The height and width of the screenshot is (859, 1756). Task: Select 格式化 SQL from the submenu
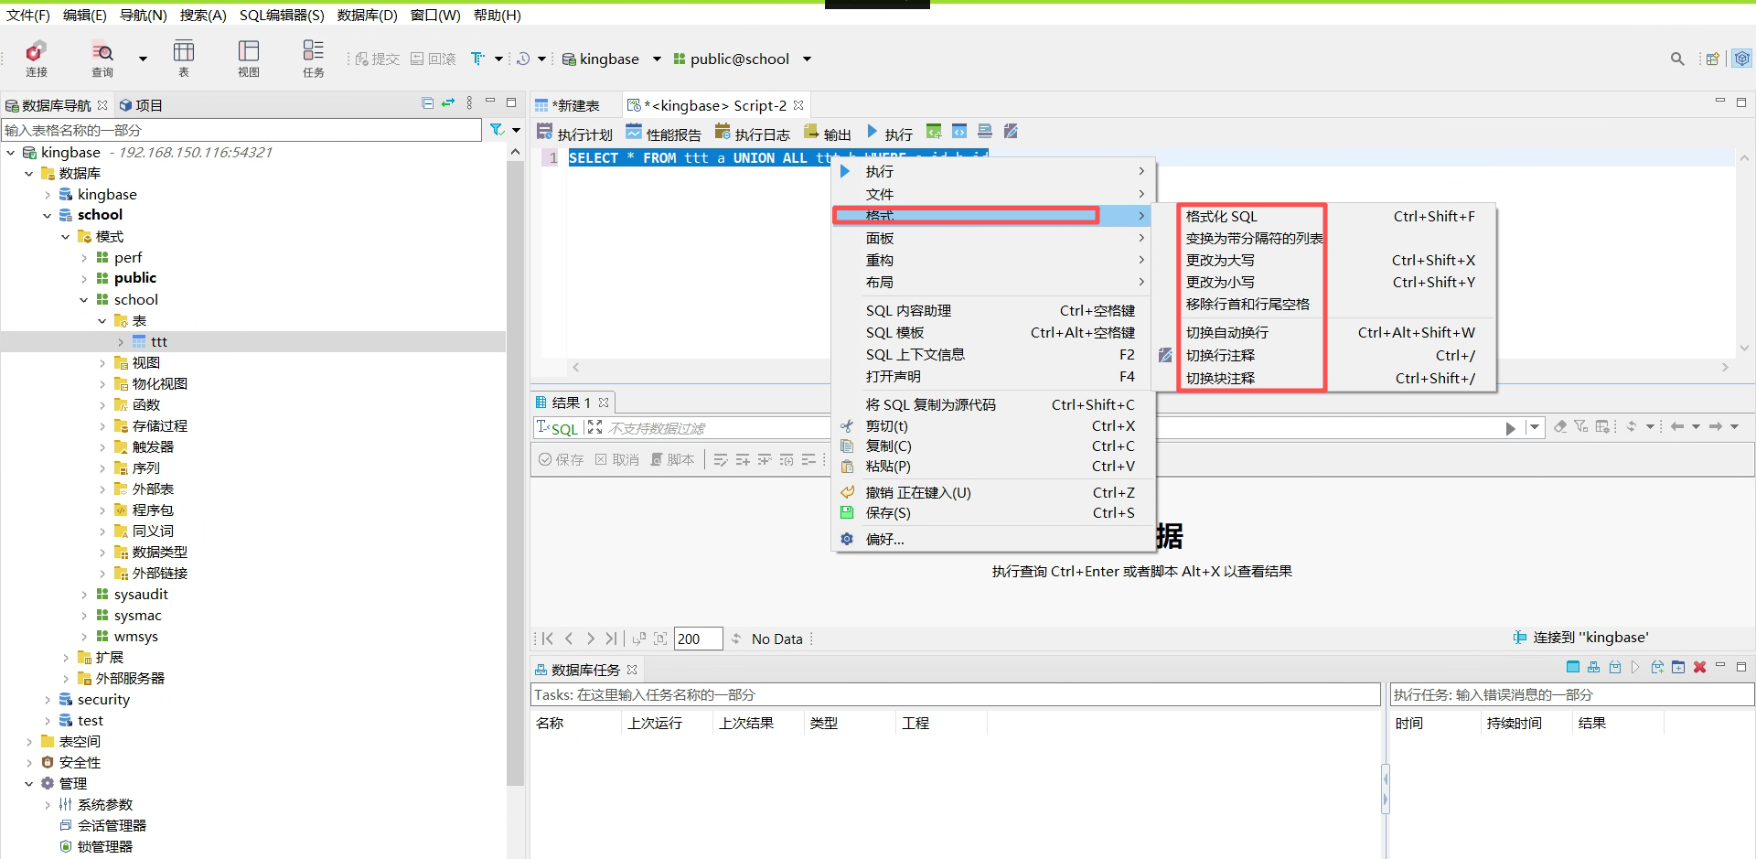[1222, 217]
